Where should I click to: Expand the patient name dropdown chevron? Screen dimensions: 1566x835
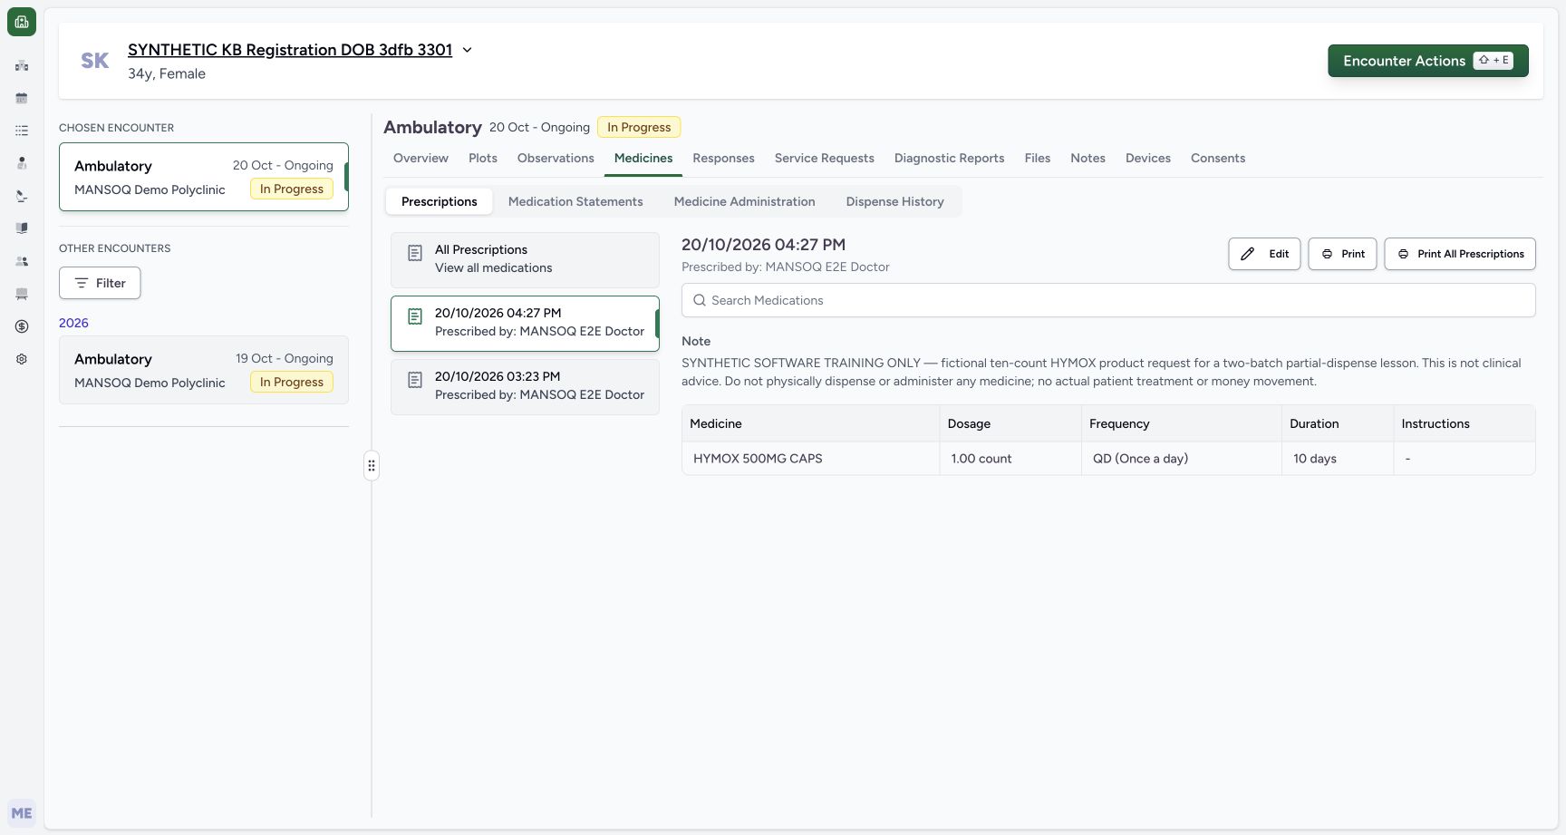(x=468, y=50)
